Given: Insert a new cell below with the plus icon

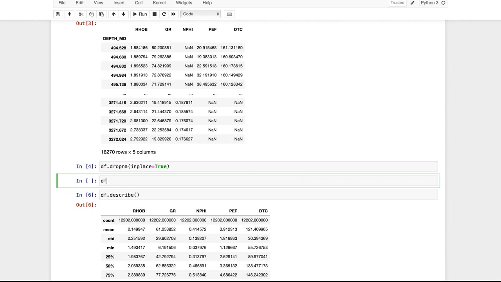Looking at the screenshot, I should (x=69, y=14).
